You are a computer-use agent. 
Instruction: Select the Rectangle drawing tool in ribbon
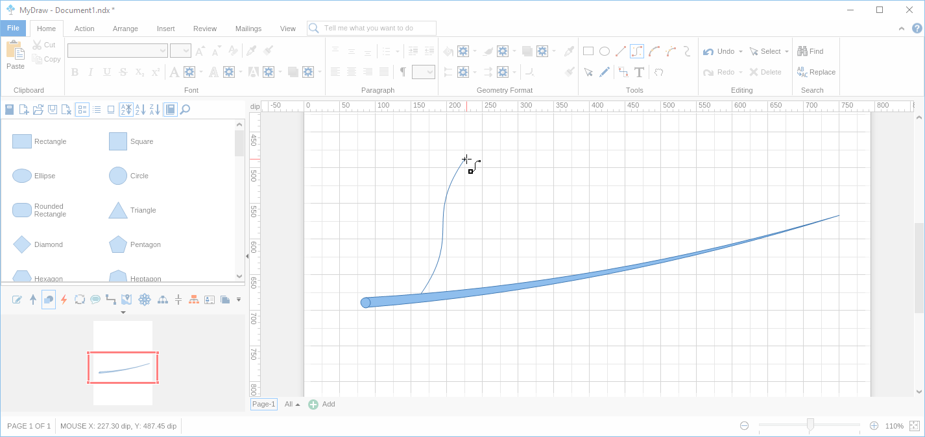pyautogui.click(x=588, y=51)
